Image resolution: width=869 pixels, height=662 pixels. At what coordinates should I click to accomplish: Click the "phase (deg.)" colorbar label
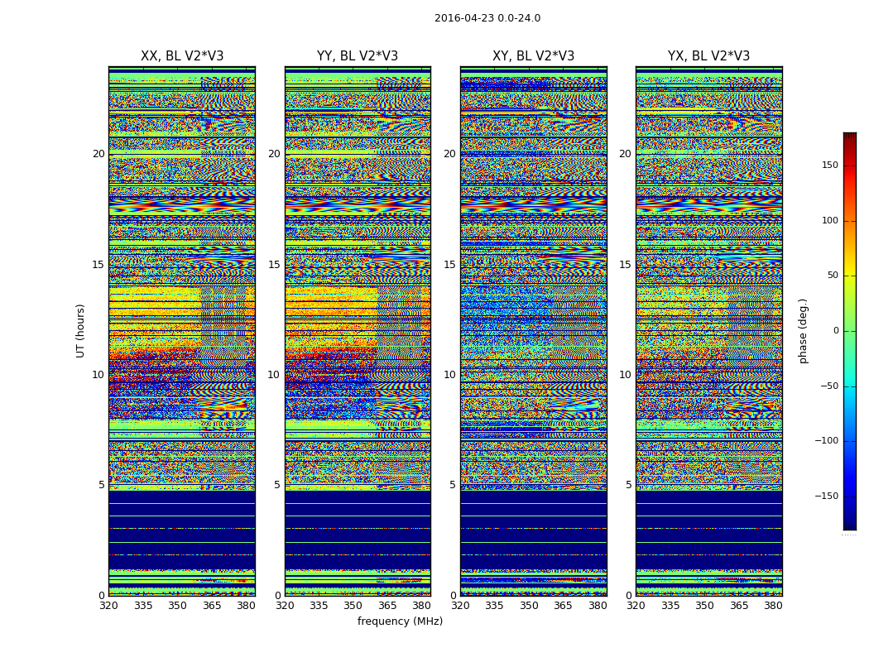(x=803, y=331)
